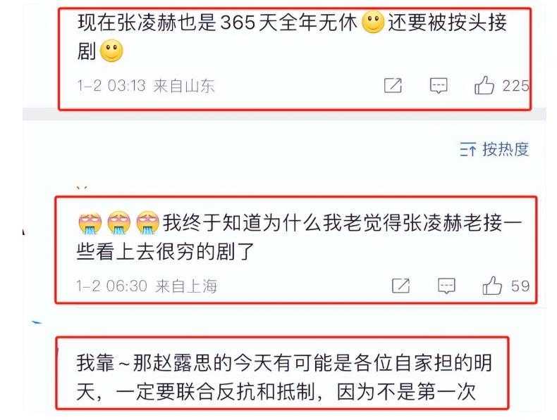Click the sort arrows icon beside 按热度

(x=468, y=150)
